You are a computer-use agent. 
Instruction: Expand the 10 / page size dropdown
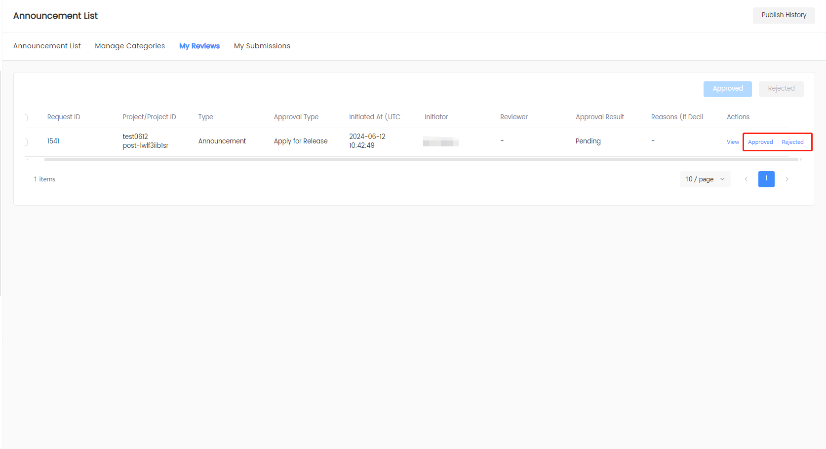(705, 179)
